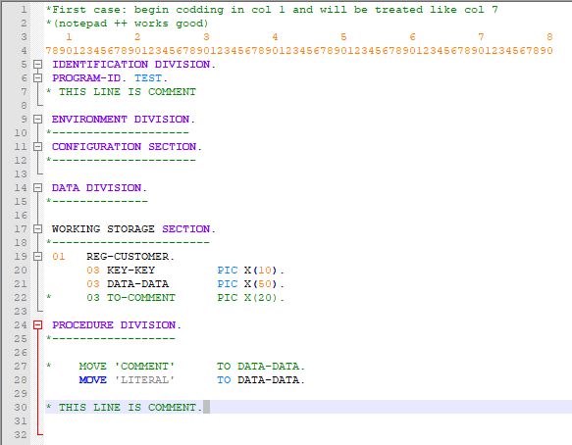Click 'WORKING STORAGE' on line 17
Image resolution: width=572 pixels, height=445 pixels.
pos(103,229)
